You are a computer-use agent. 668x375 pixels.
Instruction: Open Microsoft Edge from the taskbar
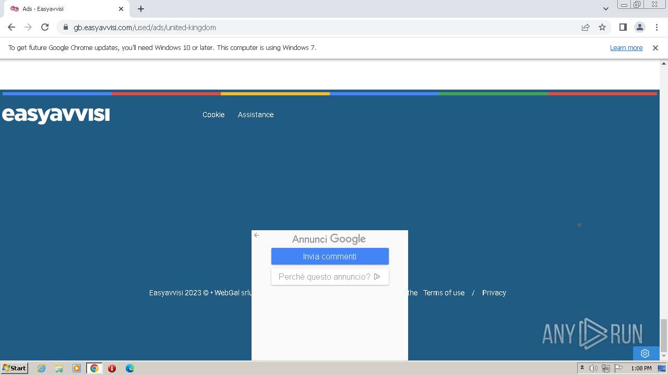click(x=130, y=368)
